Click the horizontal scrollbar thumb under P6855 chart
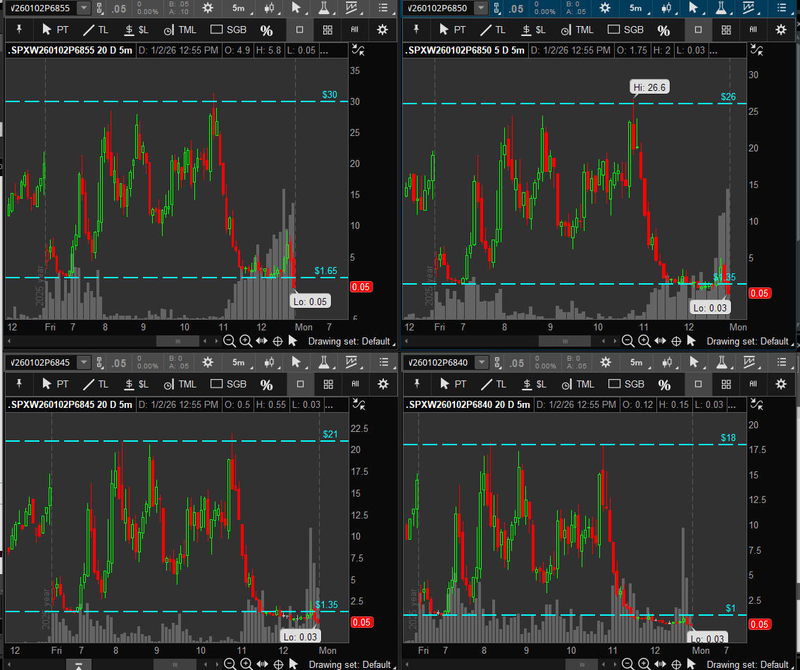Screen dimensions: 800x670 click(x=177, y=341)
